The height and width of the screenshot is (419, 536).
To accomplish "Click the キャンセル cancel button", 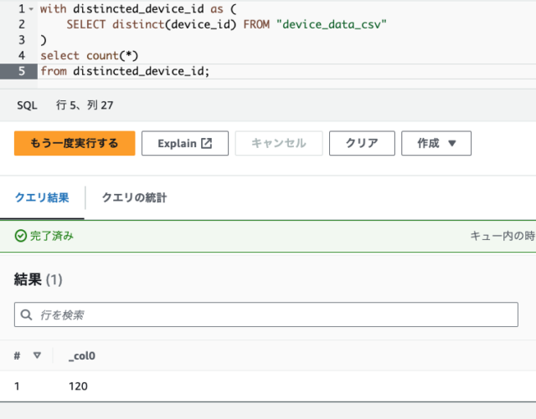I will pyautogui.click(x=279, y=143).
